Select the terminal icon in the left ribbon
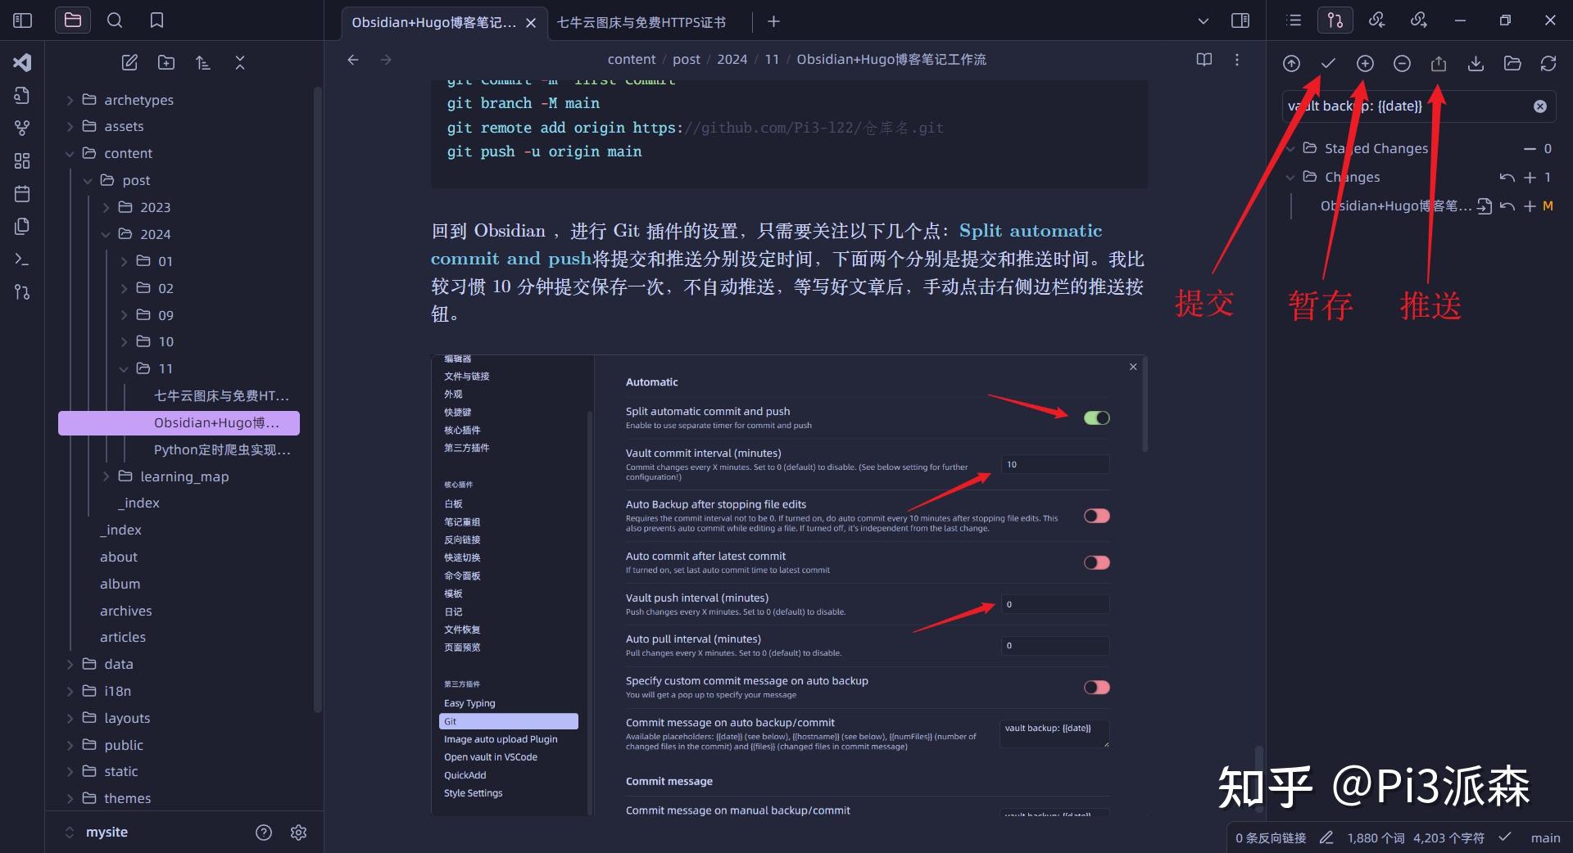 pyautogui.click(x=22, y=259)
